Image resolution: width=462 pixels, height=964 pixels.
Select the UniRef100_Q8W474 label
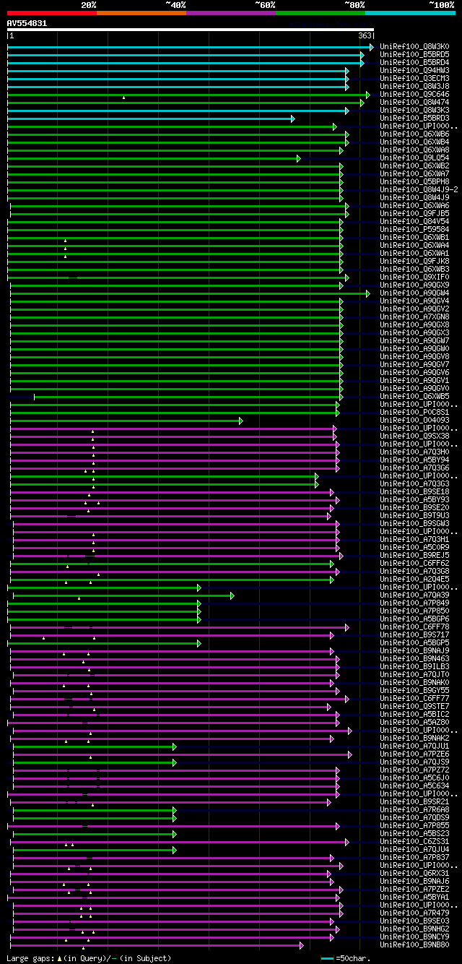coord(415,102)
